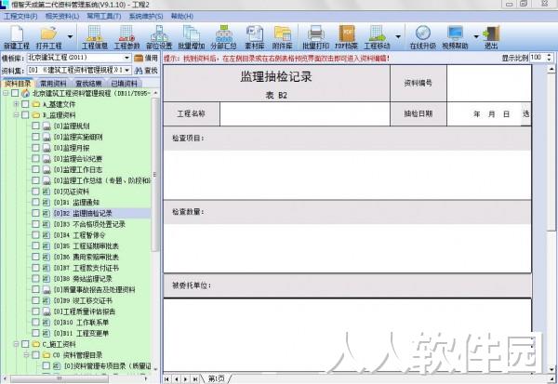Go to last page navigation arrow
Screen dimensions: 558x384
(195, 379)
